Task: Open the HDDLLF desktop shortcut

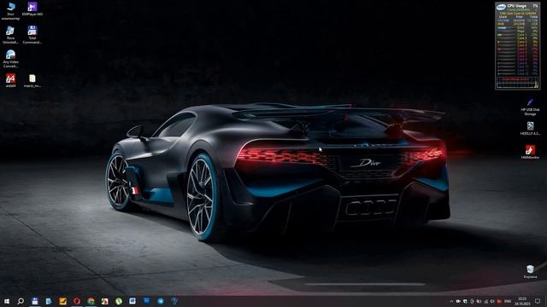Action: [530, 128]
